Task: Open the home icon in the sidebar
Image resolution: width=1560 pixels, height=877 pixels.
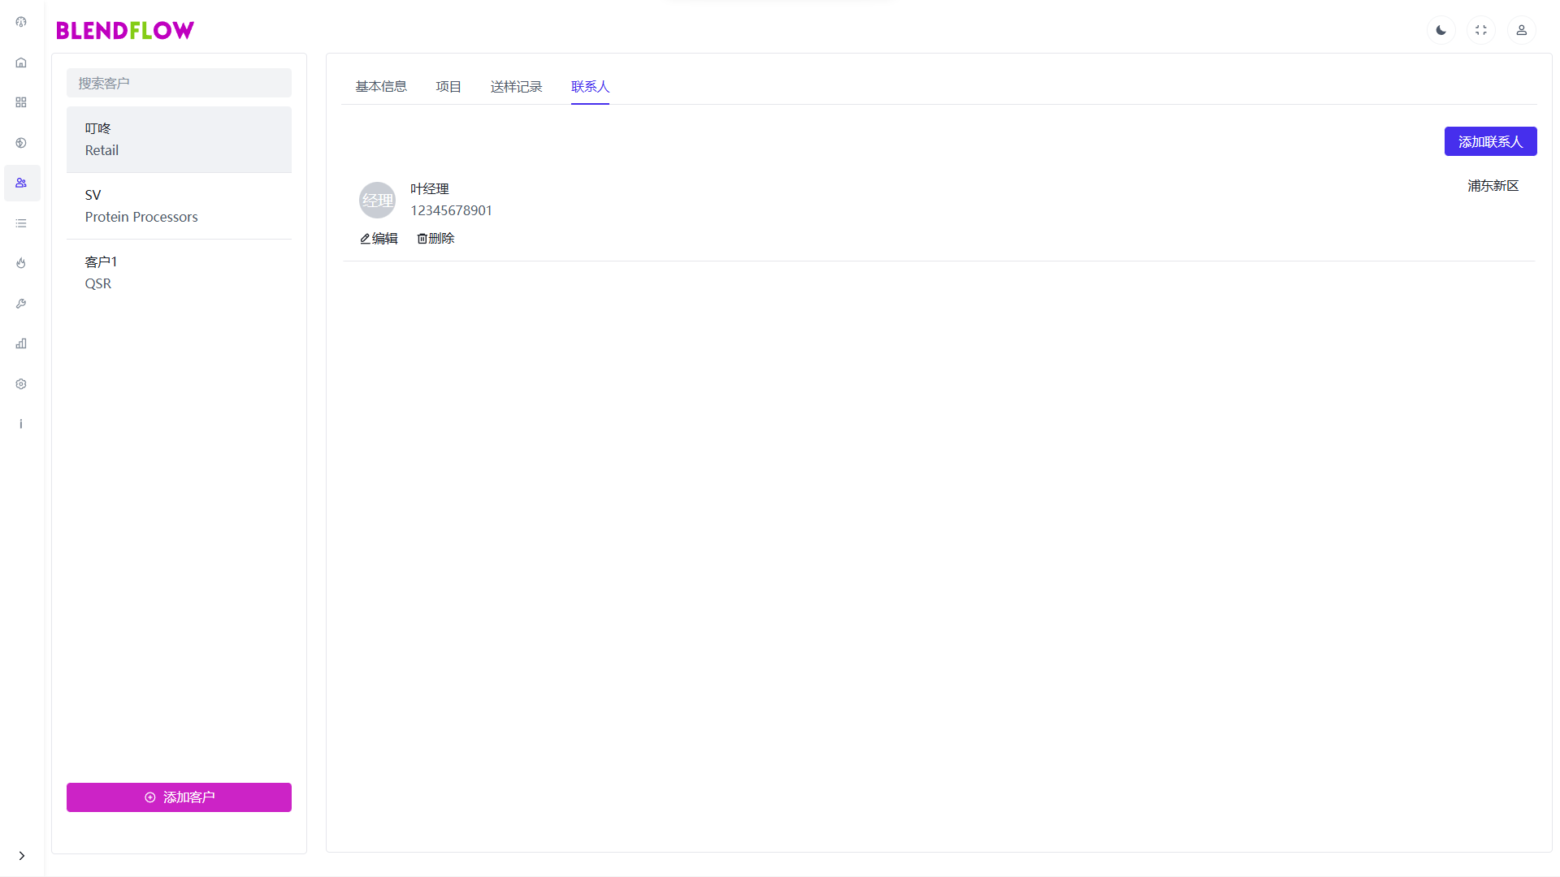Action: click(x=21, y=62)
